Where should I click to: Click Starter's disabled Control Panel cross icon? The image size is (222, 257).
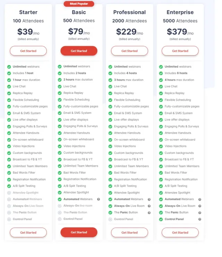[9, 219]
